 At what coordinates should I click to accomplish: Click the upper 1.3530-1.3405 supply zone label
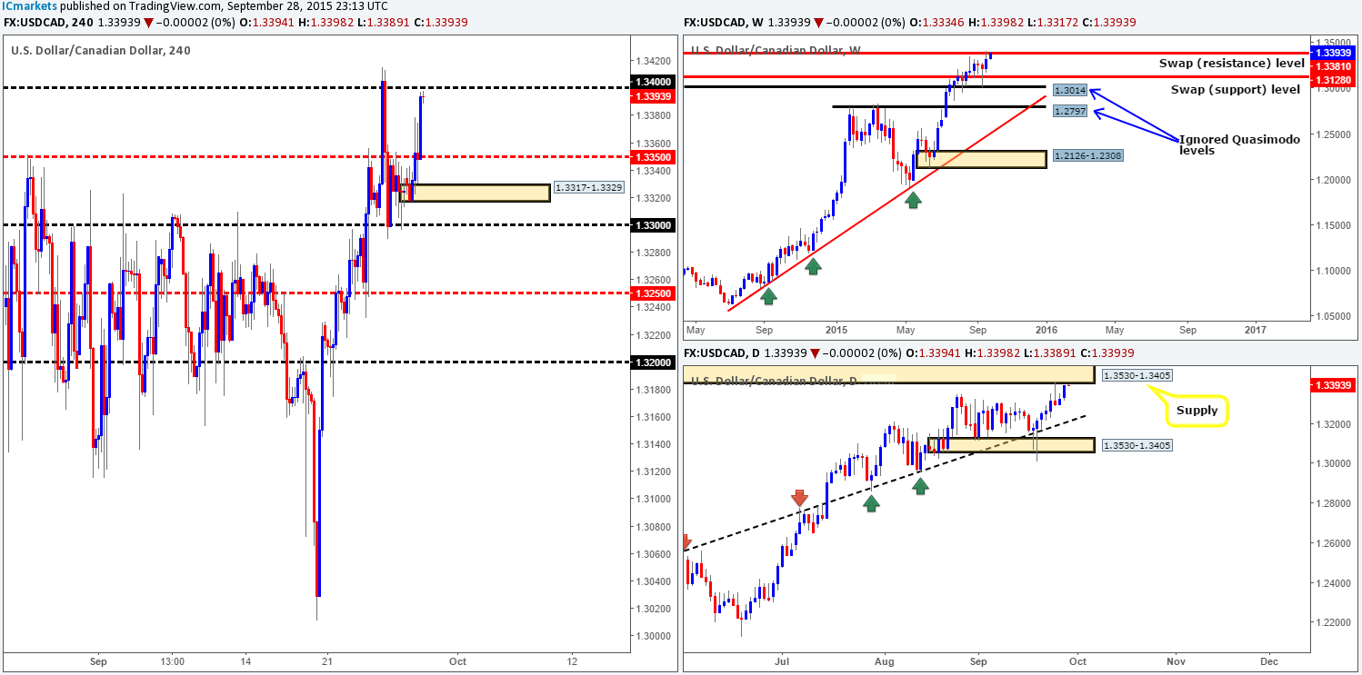coord(1137,375)
